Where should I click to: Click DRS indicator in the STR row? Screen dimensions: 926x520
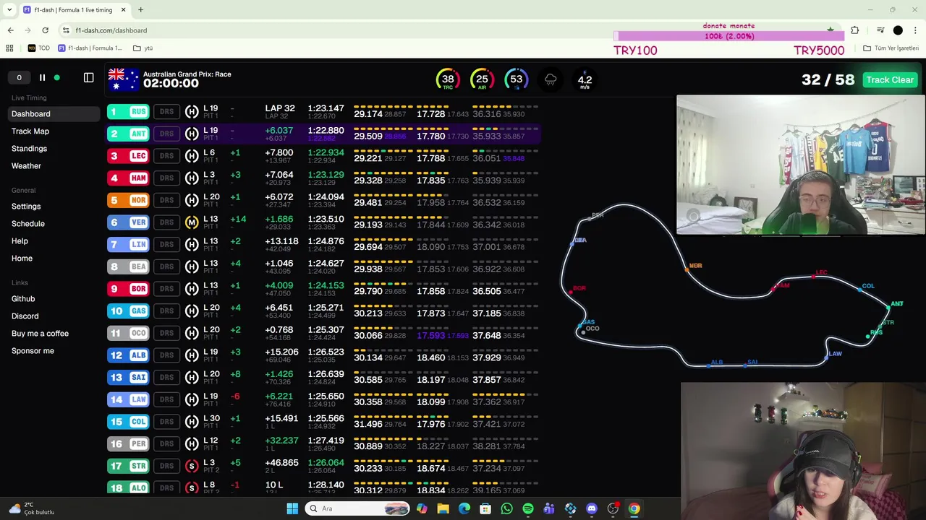tap(167, 466)
